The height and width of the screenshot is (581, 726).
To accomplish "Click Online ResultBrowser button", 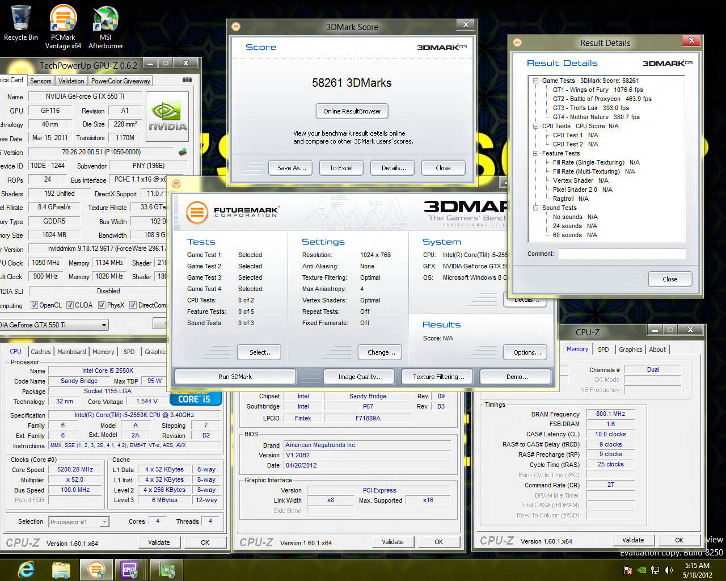I will tap(352, 111).
